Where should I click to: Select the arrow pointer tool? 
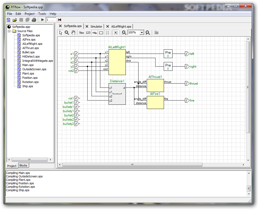click(61, 33)
